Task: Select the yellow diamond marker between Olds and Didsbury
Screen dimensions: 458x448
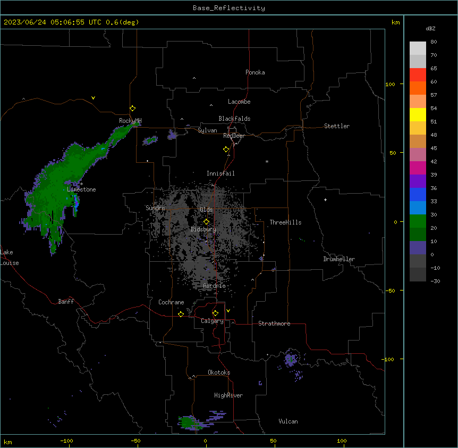Action: (206, 222)
